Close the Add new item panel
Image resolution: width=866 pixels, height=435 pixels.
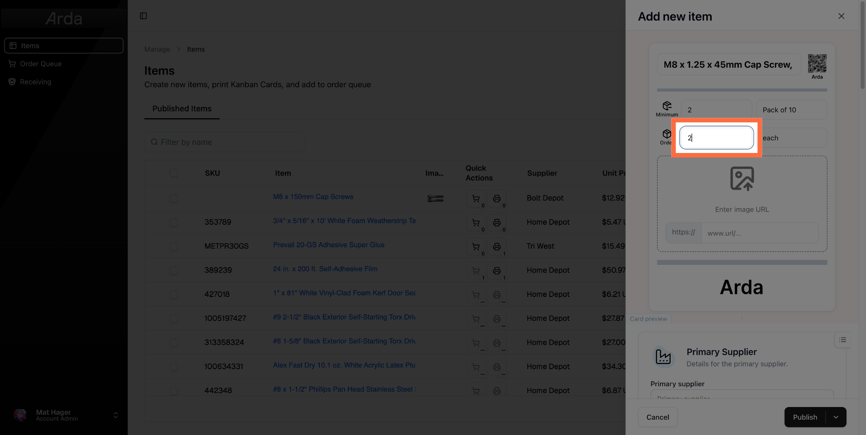coord(841,16)
